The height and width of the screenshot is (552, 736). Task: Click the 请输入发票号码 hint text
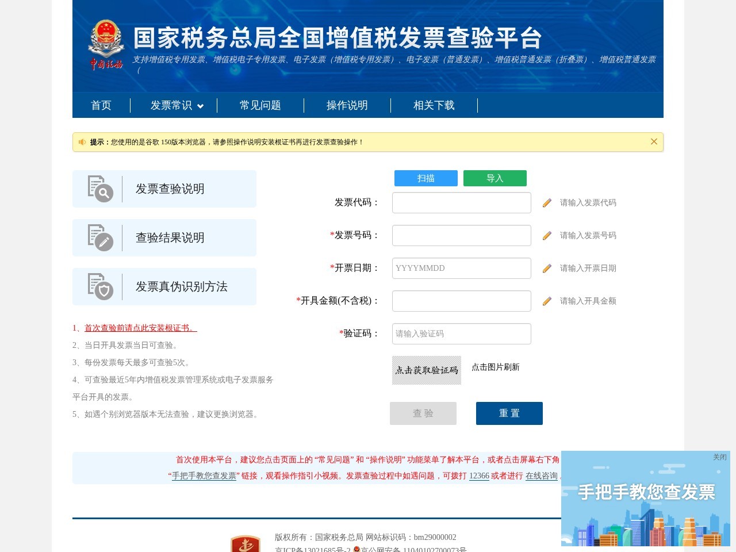[588, 235]
